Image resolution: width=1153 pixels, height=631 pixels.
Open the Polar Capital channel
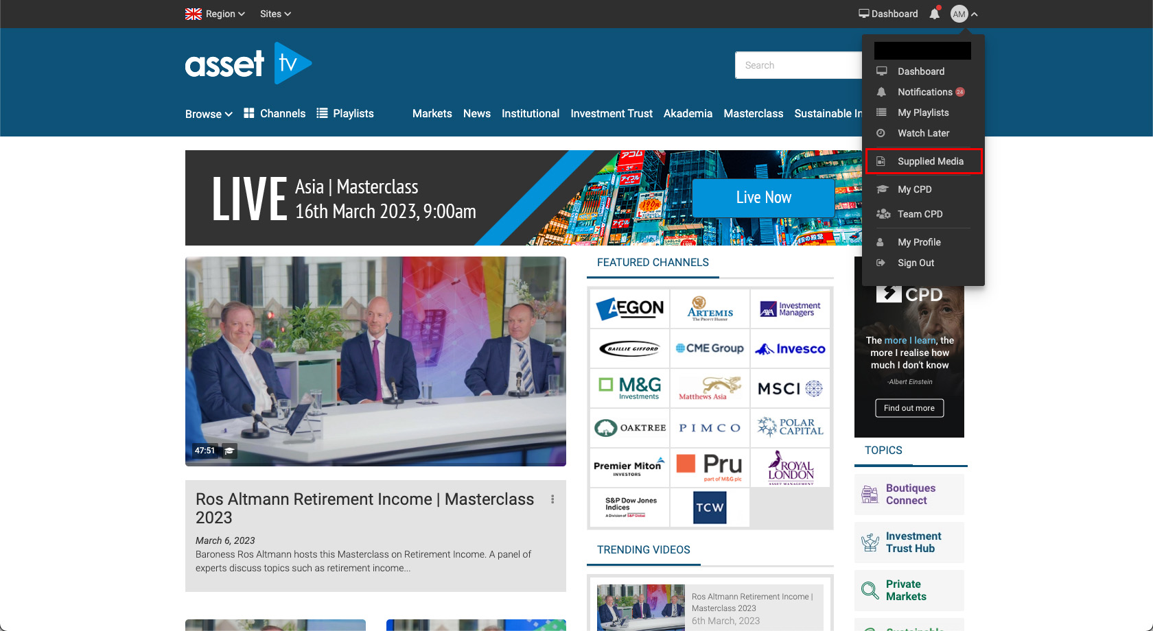point(790,428)
